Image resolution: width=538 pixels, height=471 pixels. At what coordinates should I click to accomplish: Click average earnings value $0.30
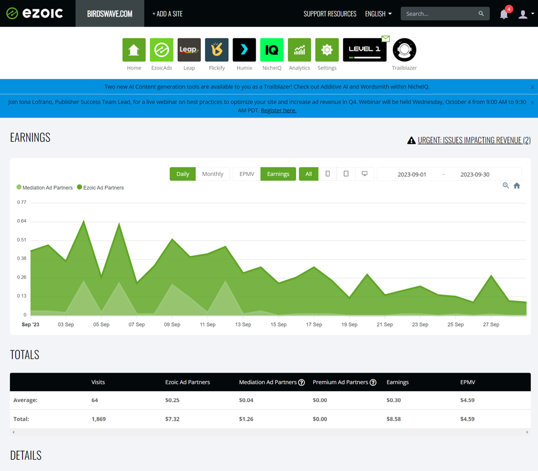point(394,400)
